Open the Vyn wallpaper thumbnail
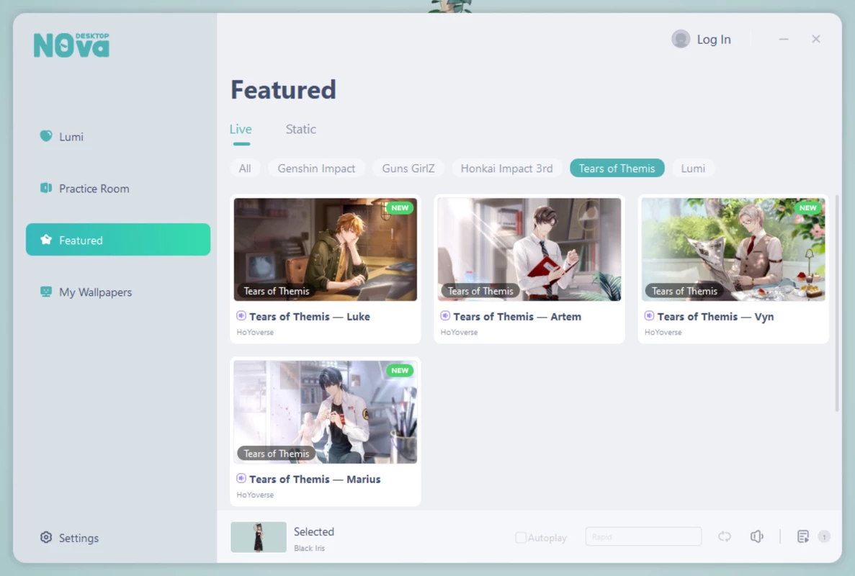 (733, 249)
